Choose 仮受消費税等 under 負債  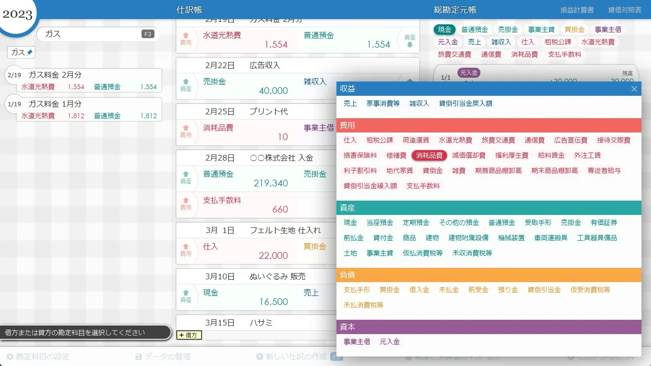[x=590, y=290]
